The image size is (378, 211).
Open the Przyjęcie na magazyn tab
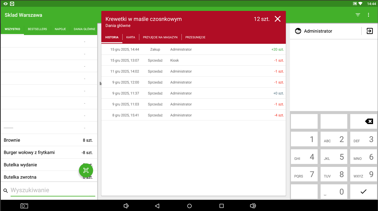[160, 37]
